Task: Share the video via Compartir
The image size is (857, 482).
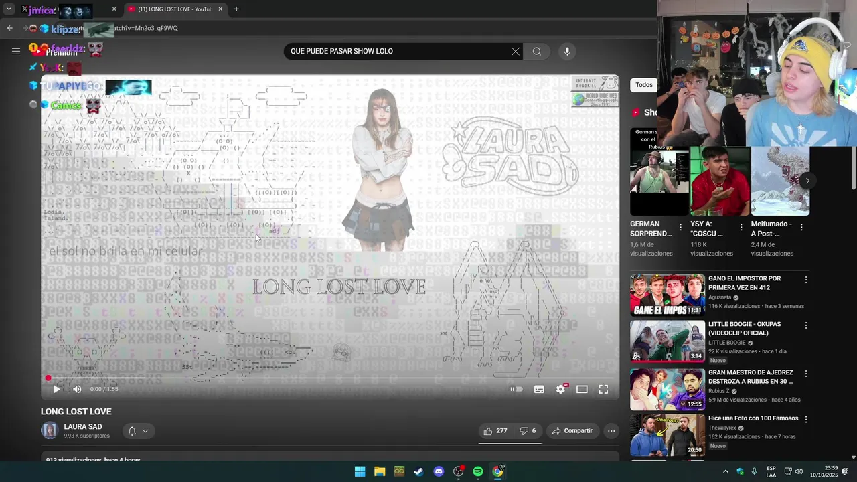Action: click(572, 431)
